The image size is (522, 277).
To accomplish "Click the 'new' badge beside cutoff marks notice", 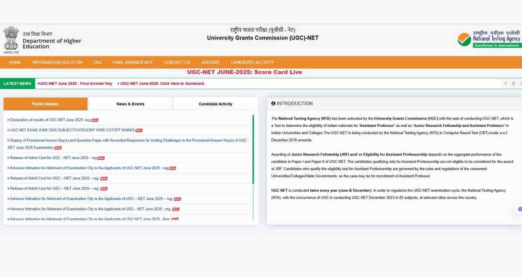I will (139, 130).
